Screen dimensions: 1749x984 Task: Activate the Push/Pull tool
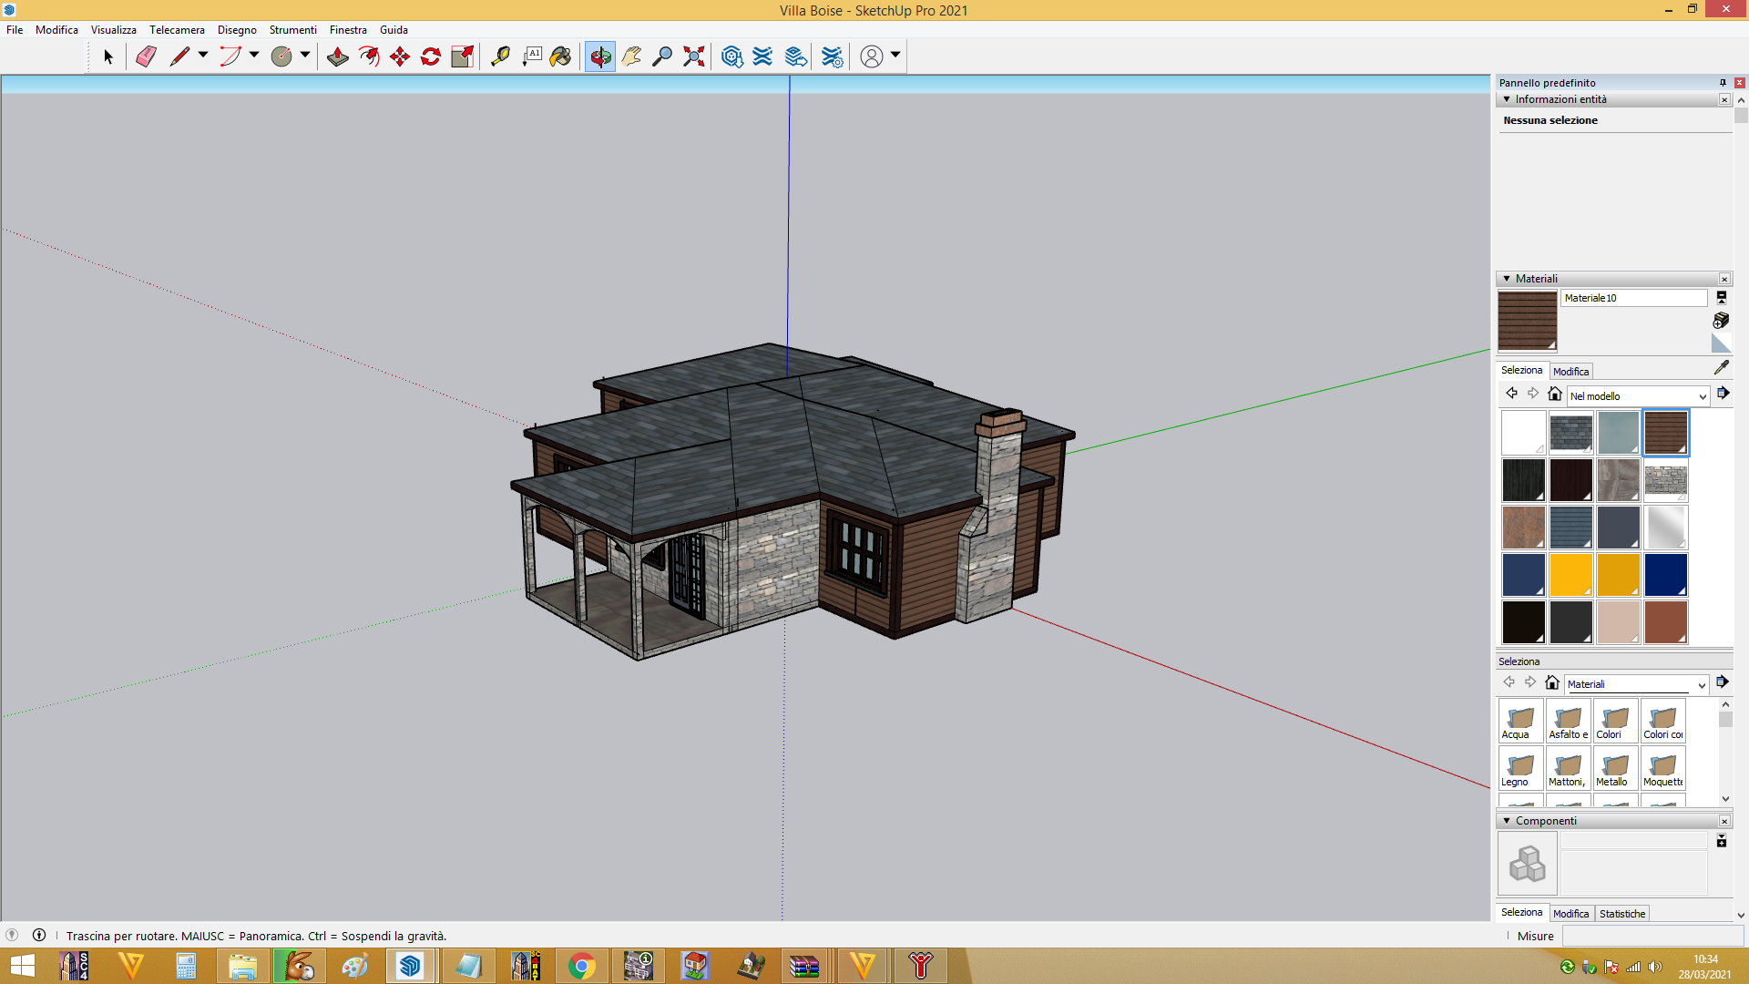[x=337, y=56]
